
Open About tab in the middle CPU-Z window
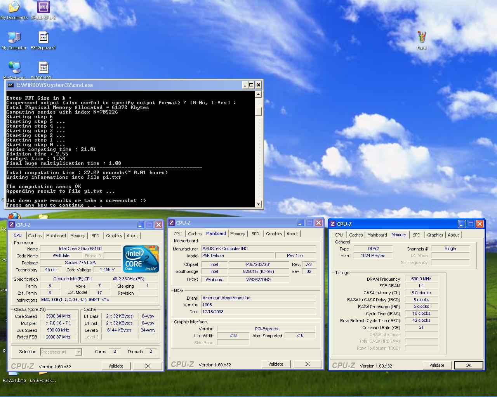[292, 234]
